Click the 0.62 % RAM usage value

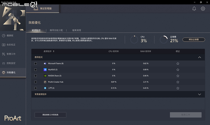point(146,64)
